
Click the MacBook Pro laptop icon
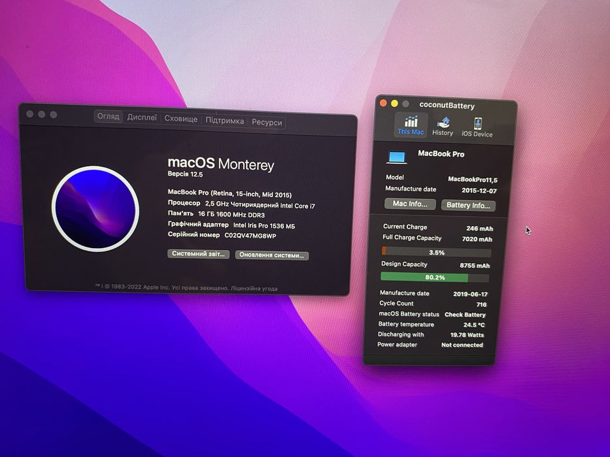click(x=397, y=157)
